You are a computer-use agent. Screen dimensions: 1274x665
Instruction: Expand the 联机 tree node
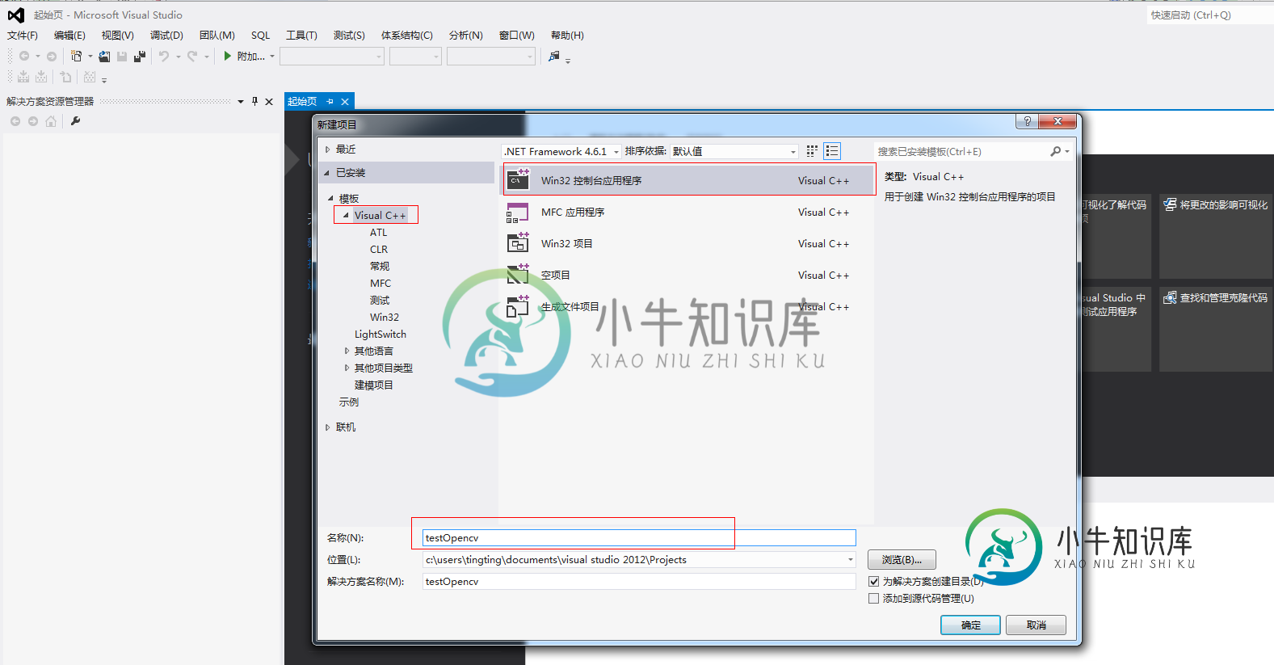pos(327,427)
